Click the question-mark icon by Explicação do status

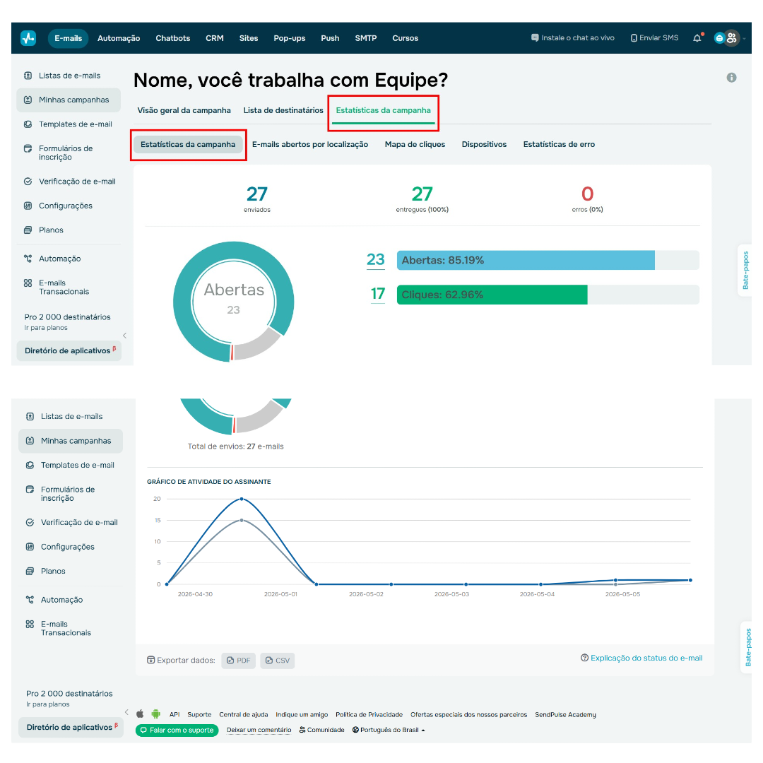click(x=584, y=658)
